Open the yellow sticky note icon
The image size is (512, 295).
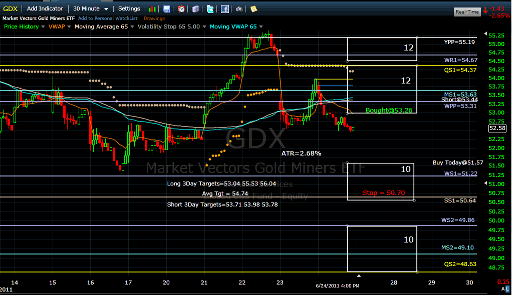253,9
